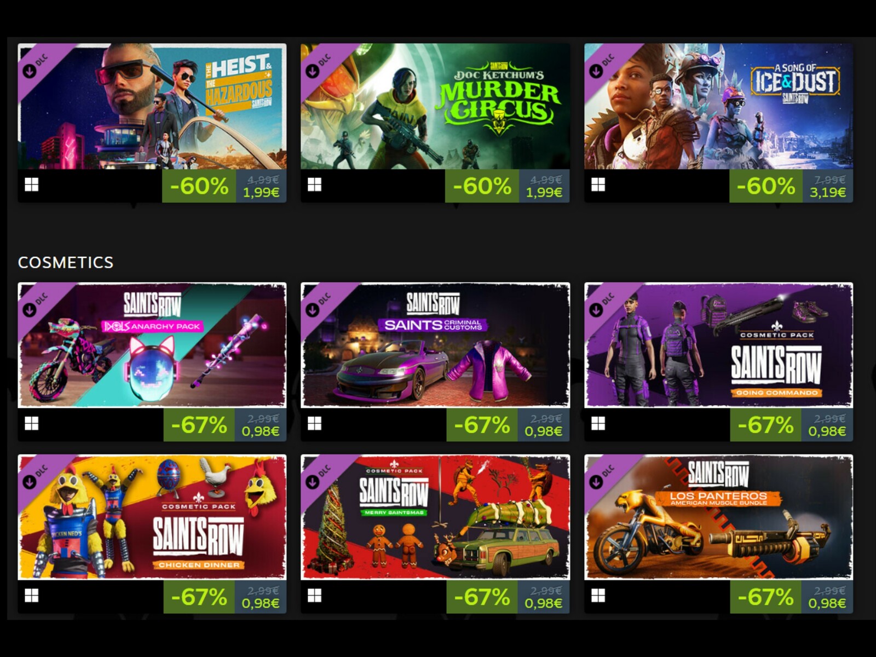
Task: Click -67% discount under Saints Criminal Customs
Action: tap(482, 425)
